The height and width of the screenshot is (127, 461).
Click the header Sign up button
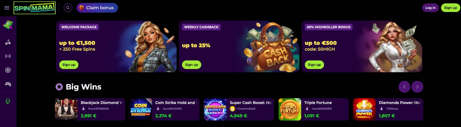pos(451,8)
